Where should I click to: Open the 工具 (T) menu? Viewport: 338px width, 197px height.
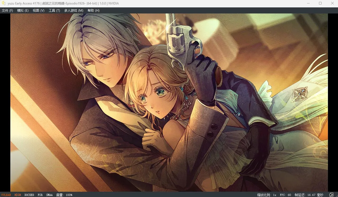click(x=54, y=11)
